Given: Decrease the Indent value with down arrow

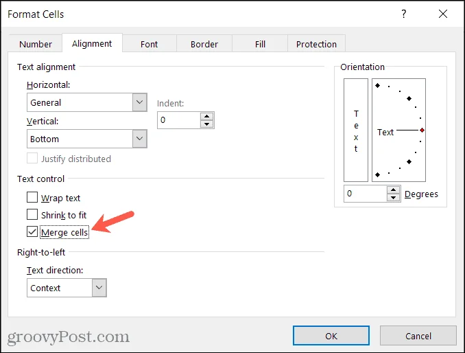Looking at the screenshot, I should pos(206,124).
